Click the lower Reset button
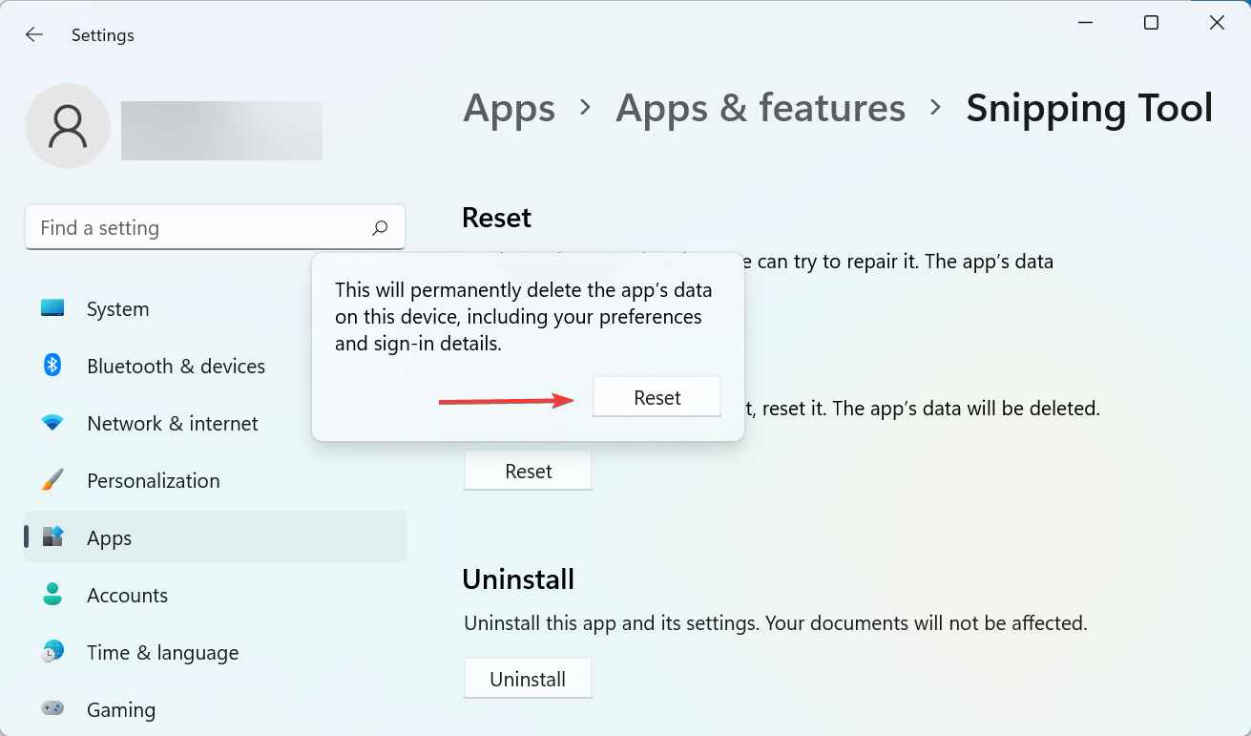Screen dimensions: 1251x736 pos(528,470)
